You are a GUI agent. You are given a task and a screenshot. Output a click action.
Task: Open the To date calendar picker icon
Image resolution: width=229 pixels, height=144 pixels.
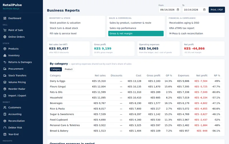(204, 10)
